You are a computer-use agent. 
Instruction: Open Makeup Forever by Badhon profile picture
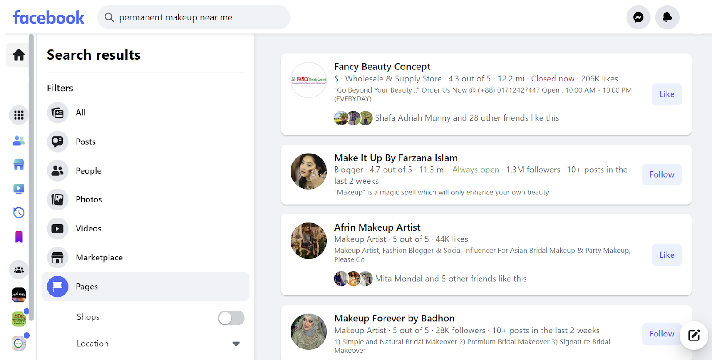pyautogui.click(x=308, y=332)
